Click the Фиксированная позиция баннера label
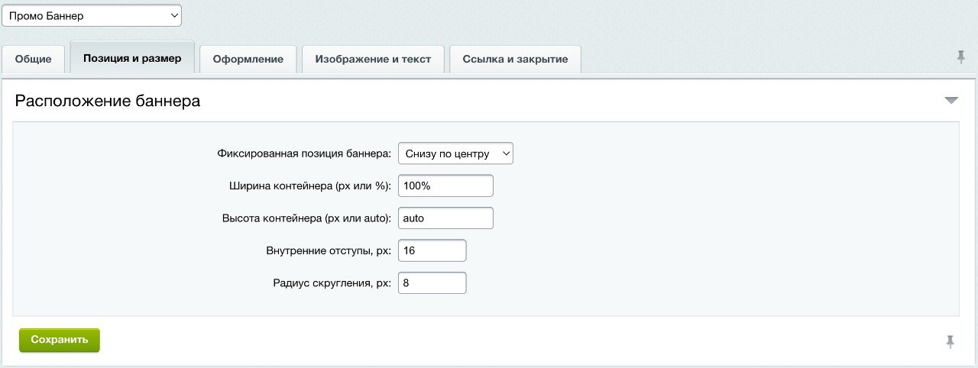This screenshot has height=368, width=978. click(x=304, y=153)
